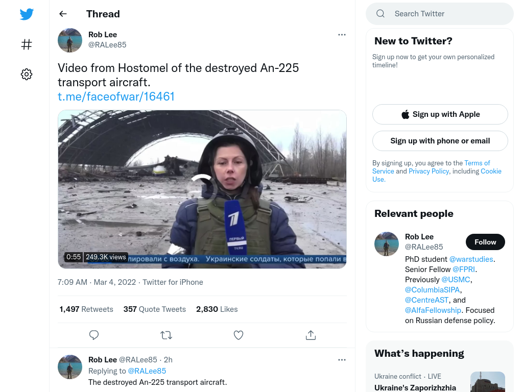This screenshot has width=523, height=392.
Task: Click the Search Twitter field
Action: point(440,14)
